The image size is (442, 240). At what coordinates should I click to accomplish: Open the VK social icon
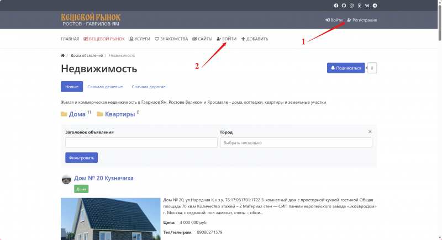tap(367, 6)
